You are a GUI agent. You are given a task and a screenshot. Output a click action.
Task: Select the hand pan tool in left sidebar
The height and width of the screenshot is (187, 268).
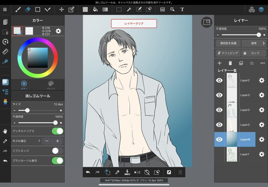(x=5, y=131)
